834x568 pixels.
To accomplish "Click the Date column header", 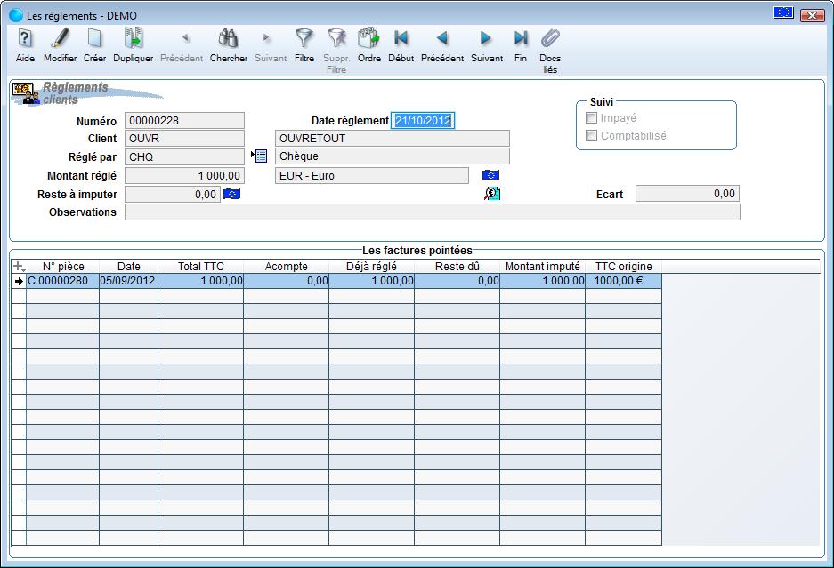I will (129, 266).
